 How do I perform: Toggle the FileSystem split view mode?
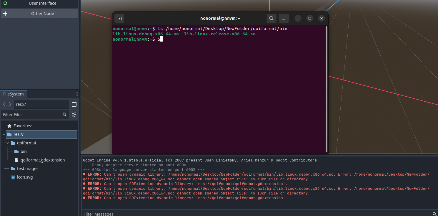74,104
